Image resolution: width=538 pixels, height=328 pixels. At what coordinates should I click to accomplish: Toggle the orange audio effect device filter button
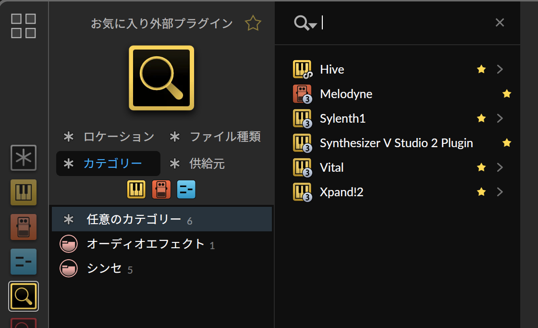point(161,189)
